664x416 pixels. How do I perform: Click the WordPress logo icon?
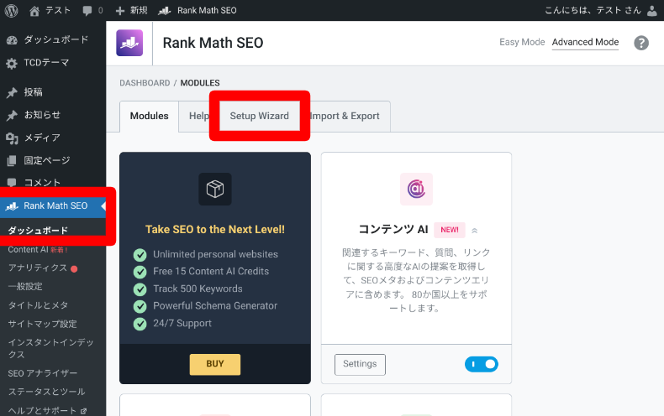click(x=12, y=10)
